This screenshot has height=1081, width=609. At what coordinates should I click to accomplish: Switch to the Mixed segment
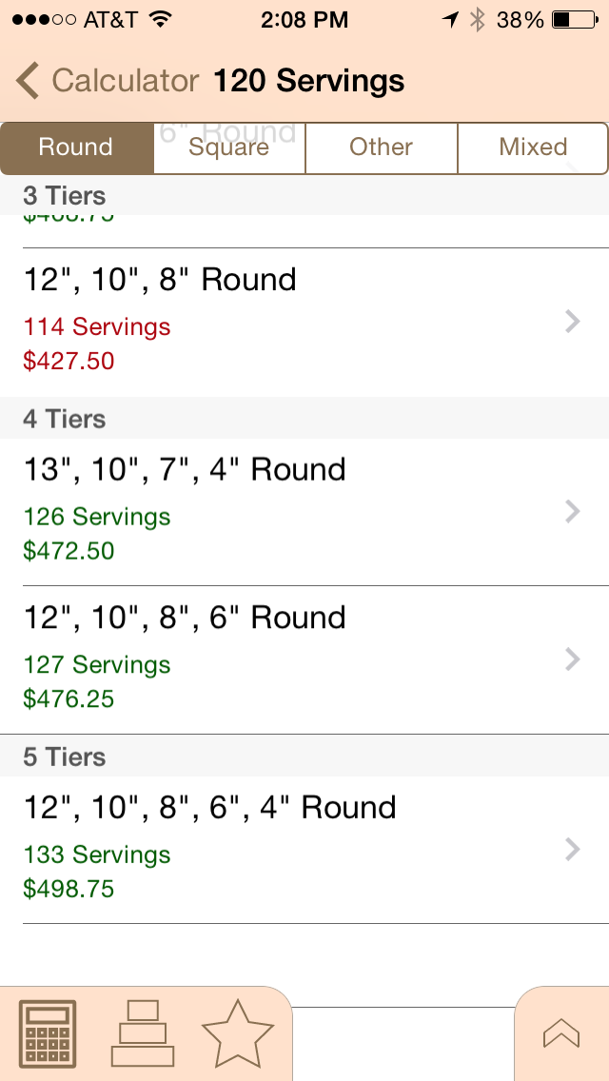pos(533,147)
